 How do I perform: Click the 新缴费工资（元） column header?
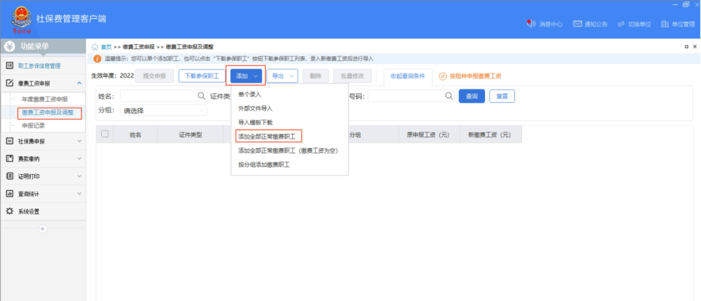[x=490, y=134]
